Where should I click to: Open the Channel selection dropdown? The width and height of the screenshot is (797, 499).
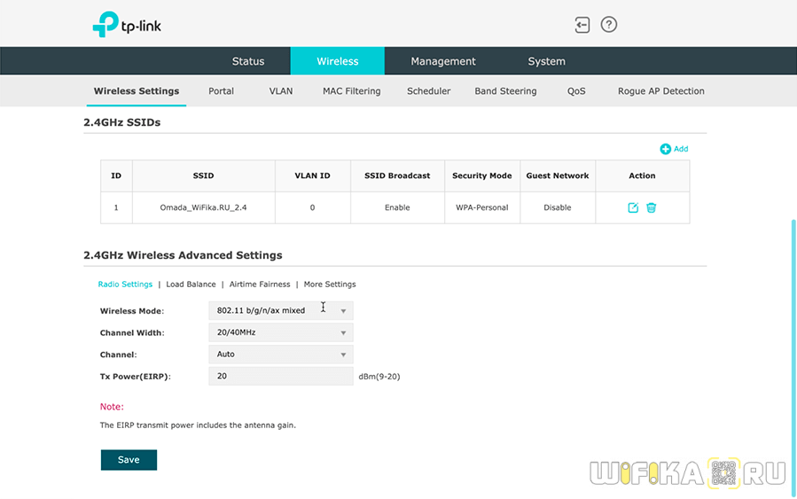tap(280, 355)
